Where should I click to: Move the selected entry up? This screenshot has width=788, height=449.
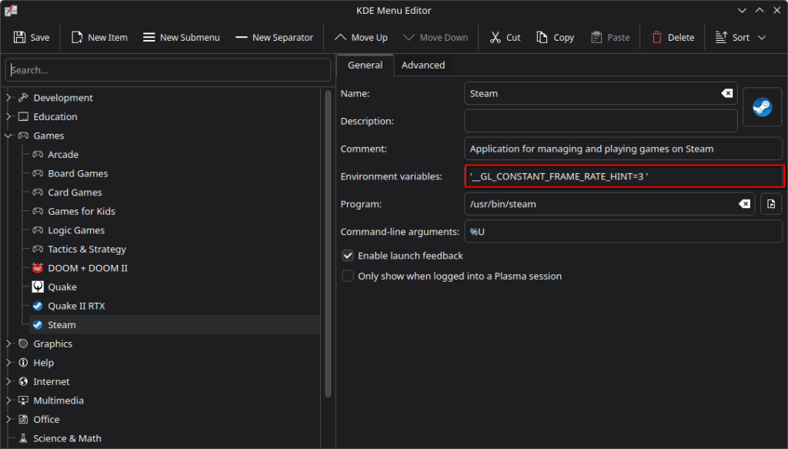(x=361, y=37)
